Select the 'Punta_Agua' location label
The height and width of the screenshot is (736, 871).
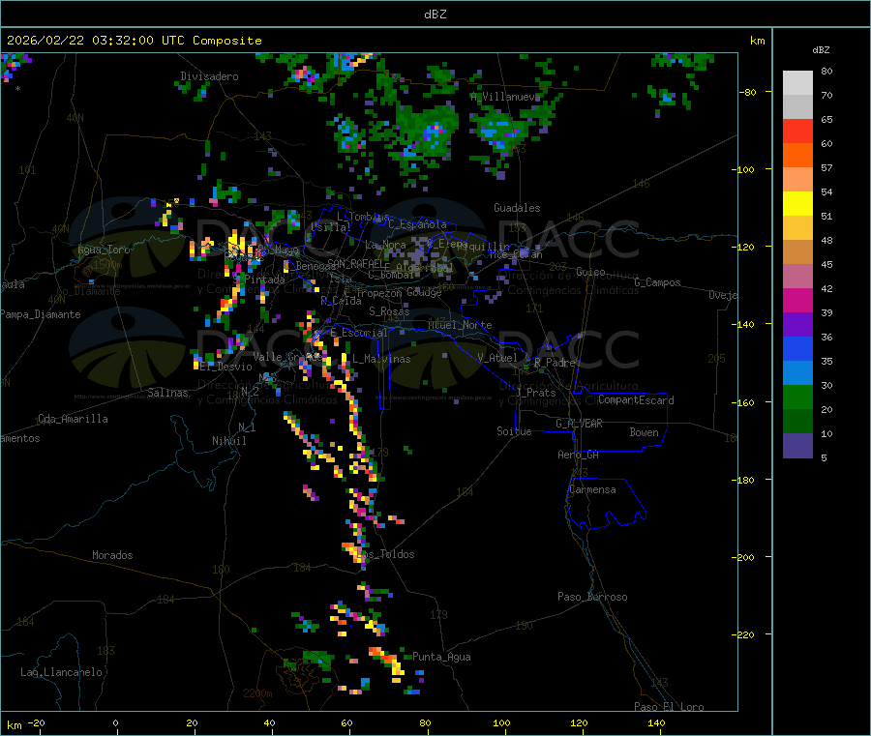pos(441,657)
